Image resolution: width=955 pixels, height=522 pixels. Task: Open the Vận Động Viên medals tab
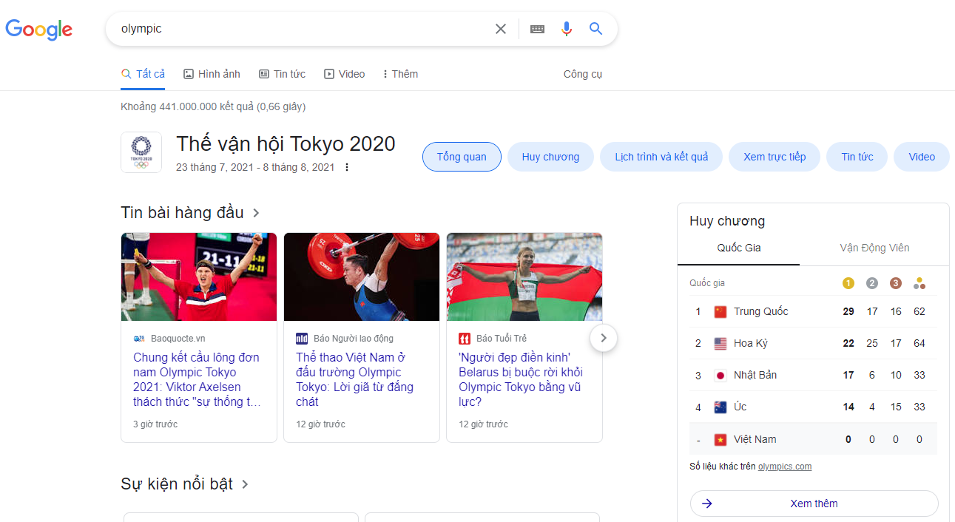coord(874,248)
